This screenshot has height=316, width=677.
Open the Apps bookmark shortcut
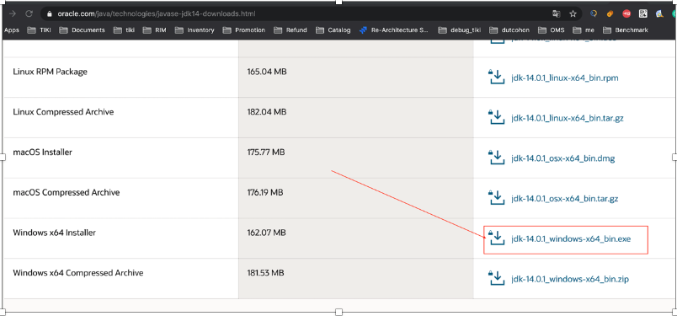tap(11, 30)
